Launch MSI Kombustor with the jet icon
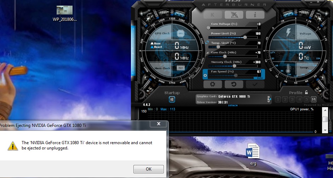333x178 pixels. tap(234, 15)
